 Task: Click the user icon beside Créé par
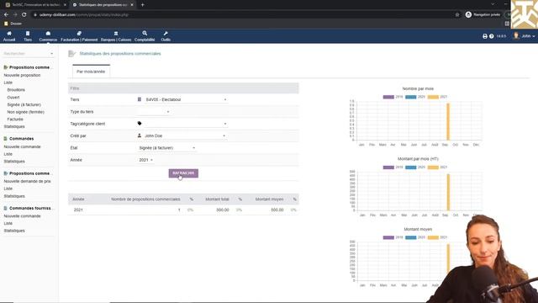tap(140, 136)
